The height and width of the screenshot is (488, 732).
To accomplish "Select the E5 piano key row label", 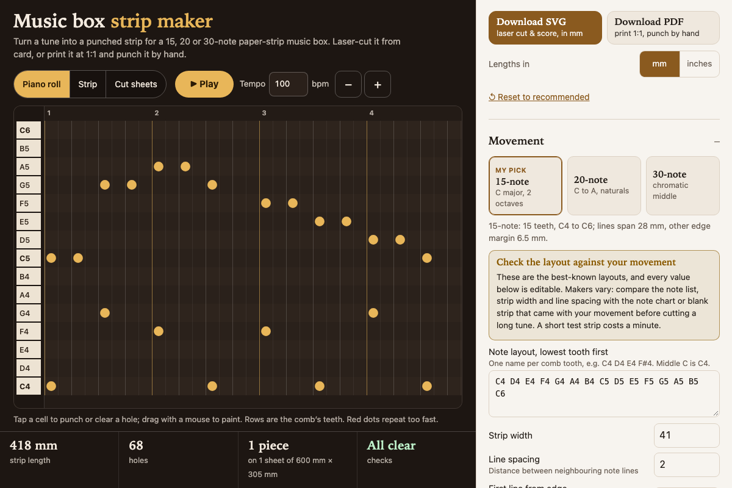I will pos(29,221).
